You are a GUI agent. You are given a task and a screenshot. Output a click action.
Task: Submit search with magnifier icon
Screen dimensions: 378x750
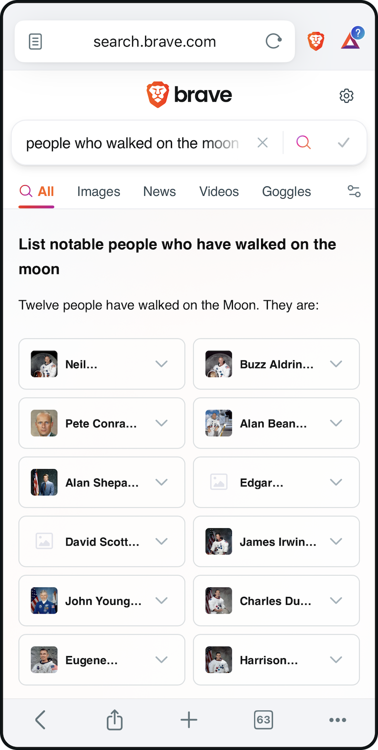tap(304, 143)
